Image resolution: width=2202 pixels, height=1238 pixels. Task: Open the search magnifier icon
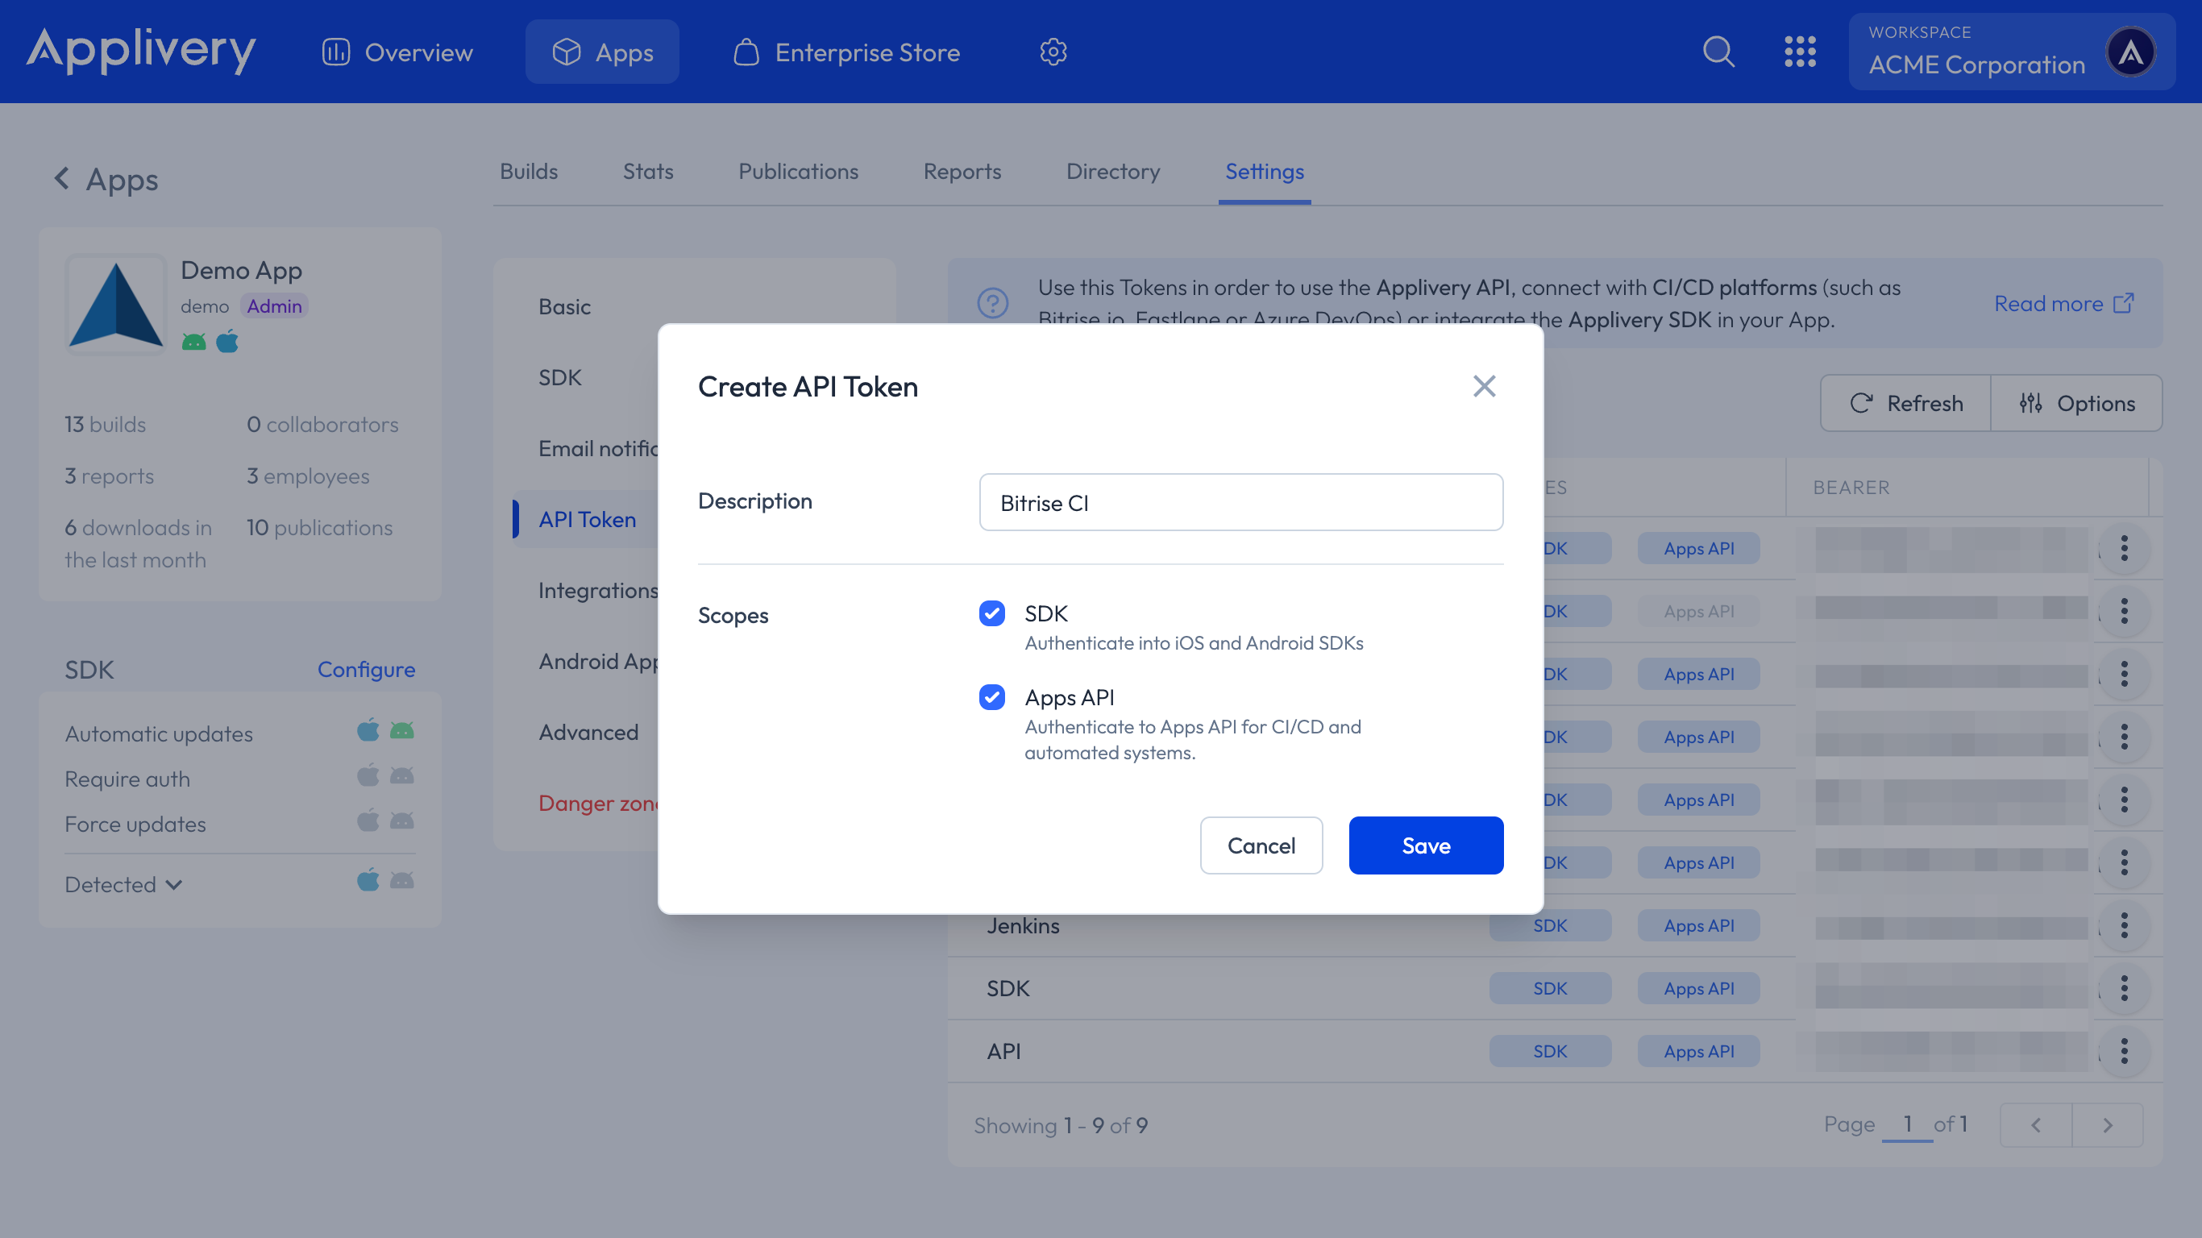tap(1718, 52)
